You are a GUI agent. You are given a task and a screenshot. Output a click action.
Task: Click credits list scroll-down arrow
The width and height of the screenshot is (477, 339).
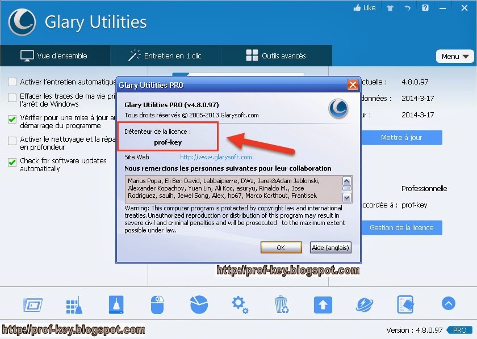point(347,198)
